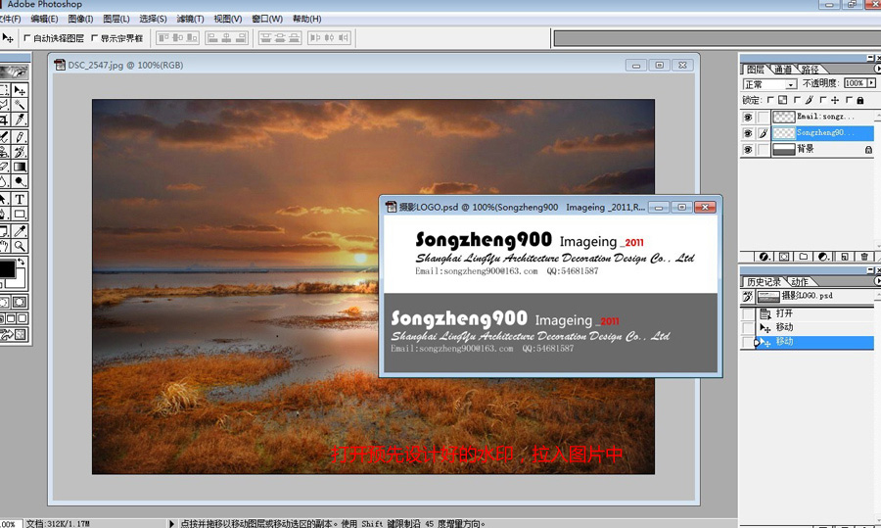Enable lock position checkbox
The image size is (881, 528).
822,100
